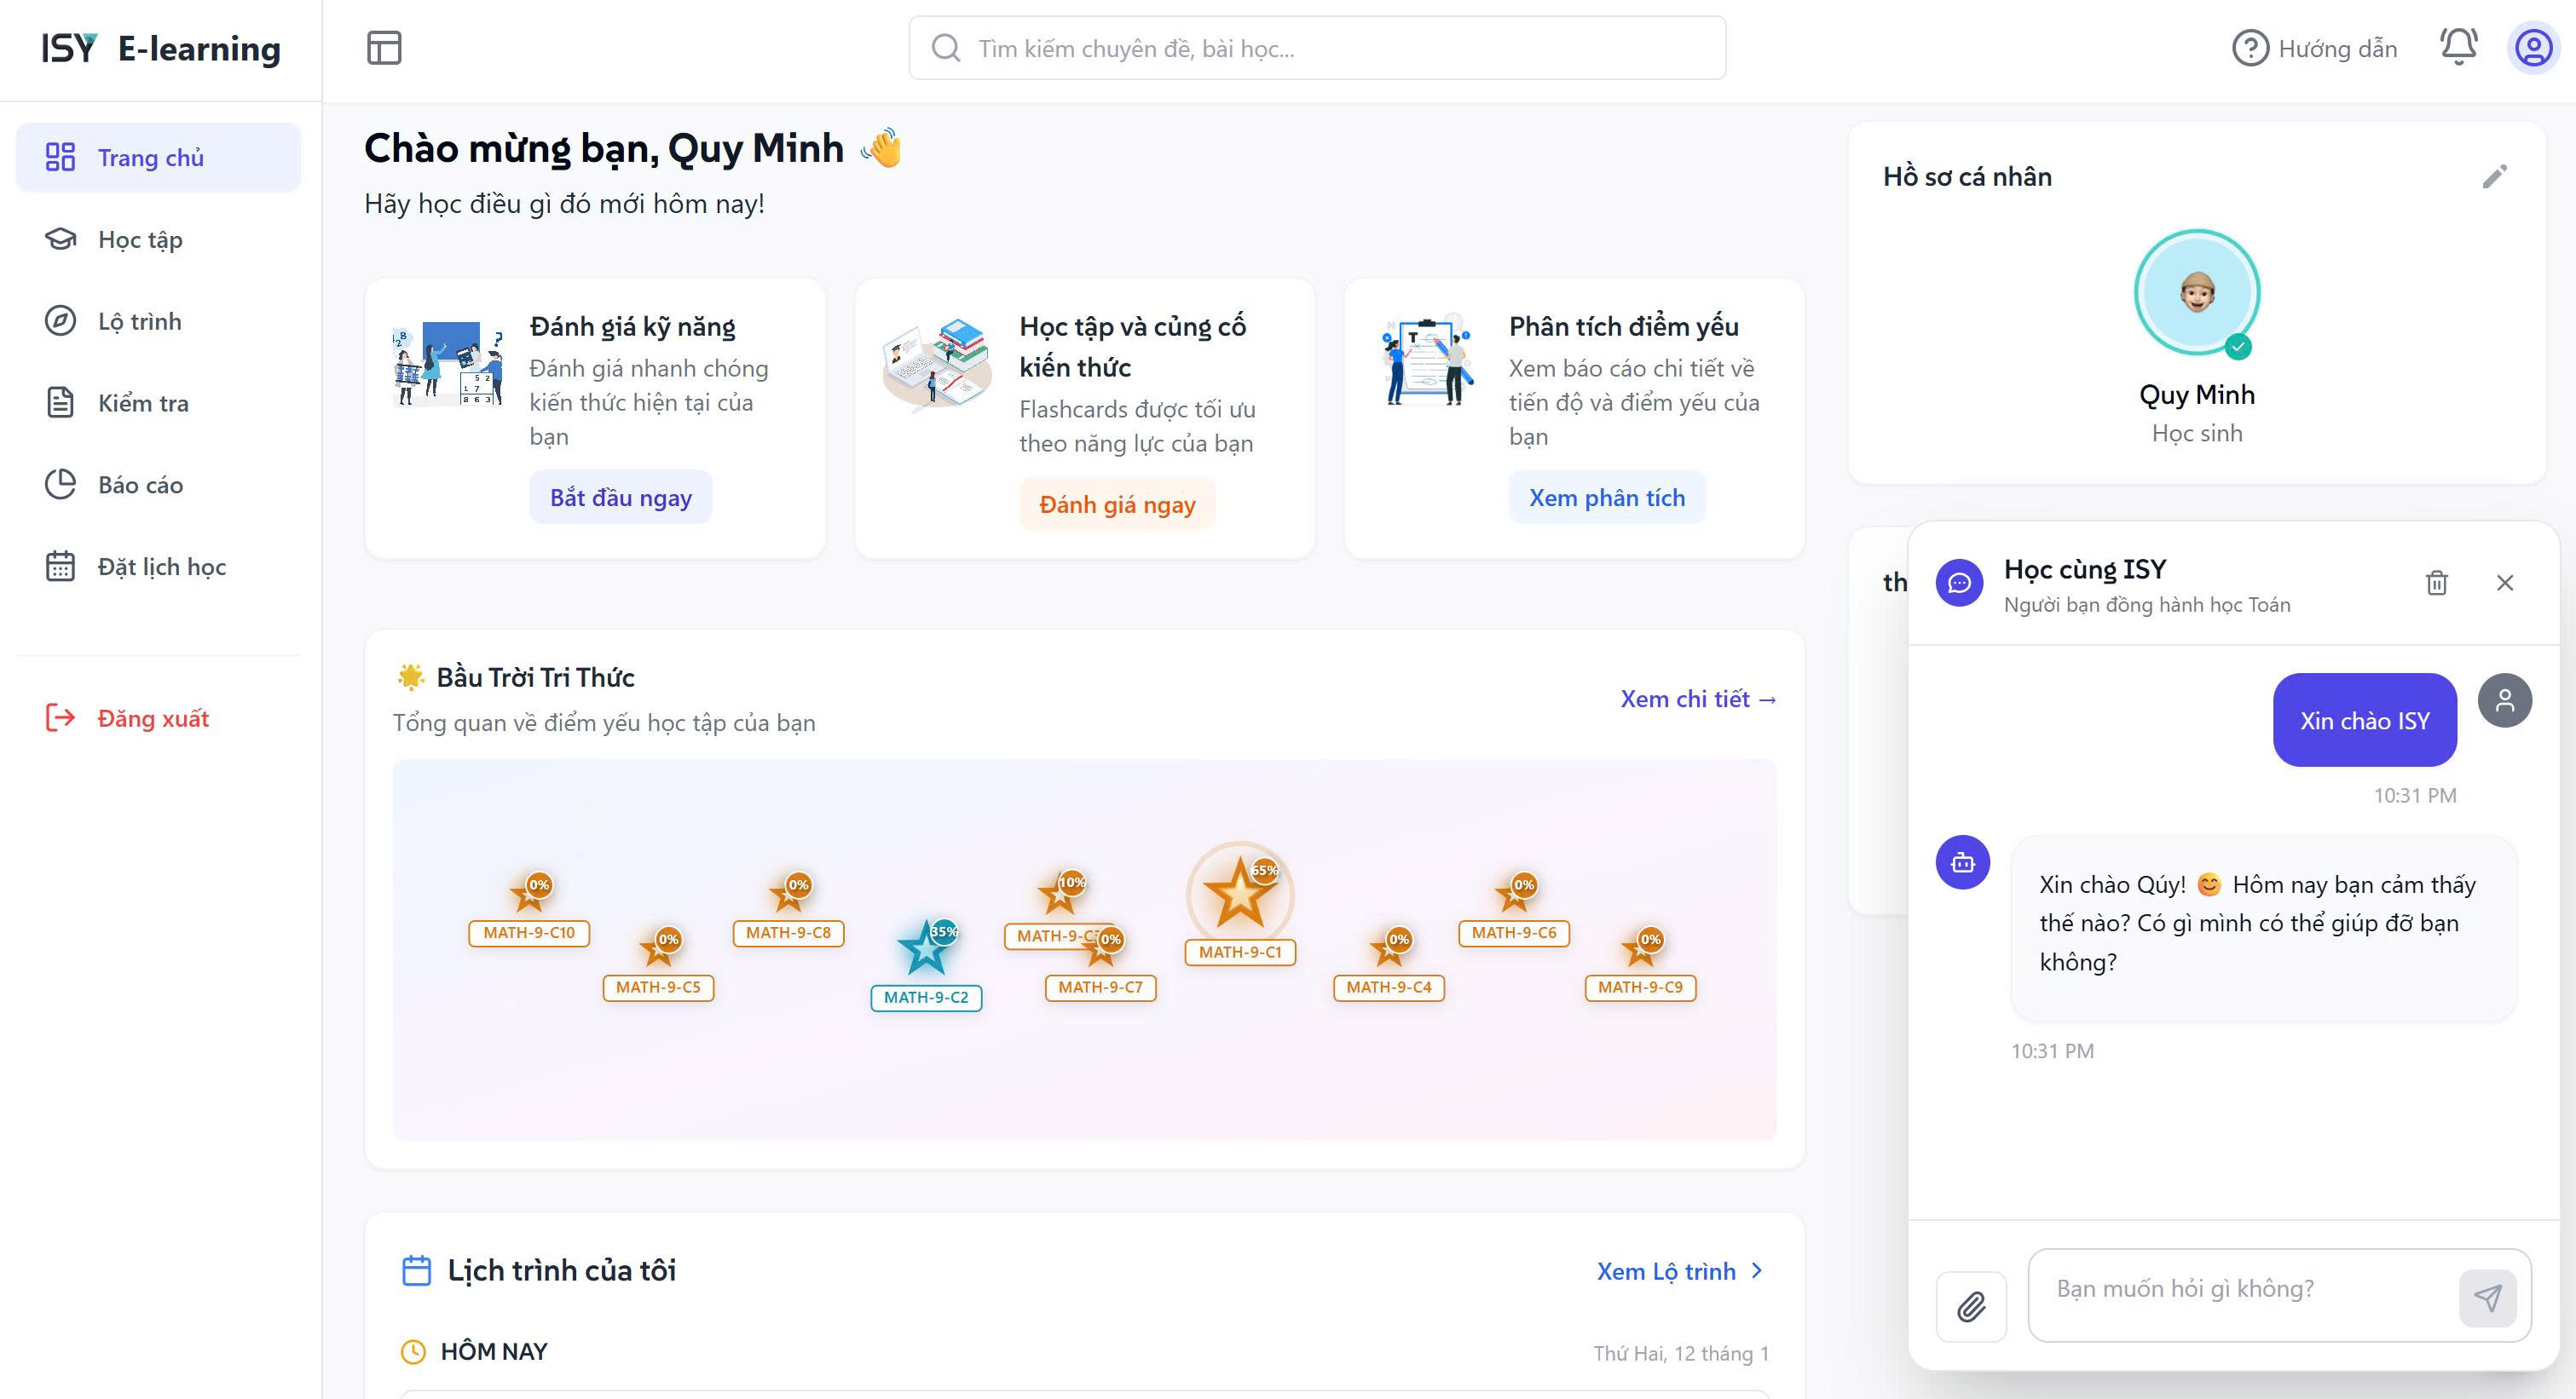This screenshot has height=1399, width=2576.
Task: Close the Học cùng ISY chat panel
Action: coord(2504,583)
